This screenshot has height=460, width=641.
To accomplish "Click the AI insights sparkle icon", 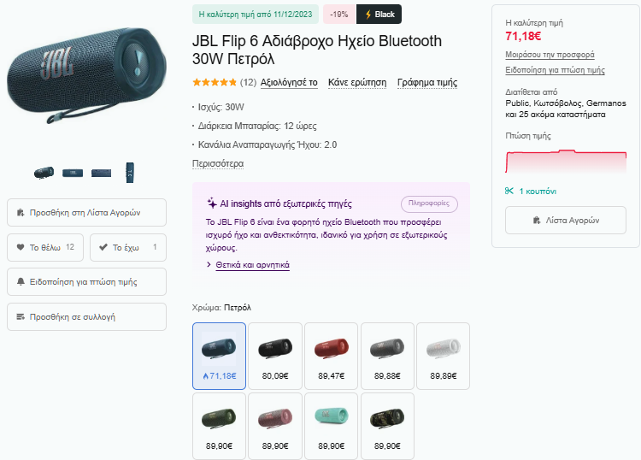I will pos(212,203).
